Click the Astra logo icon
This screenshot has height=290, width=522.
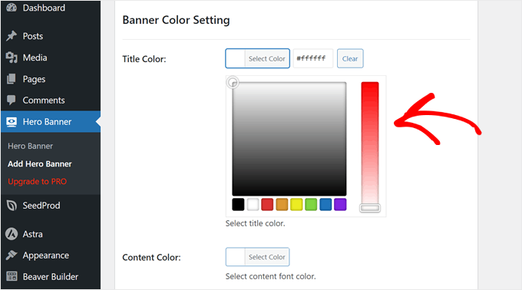click(12, 234)
